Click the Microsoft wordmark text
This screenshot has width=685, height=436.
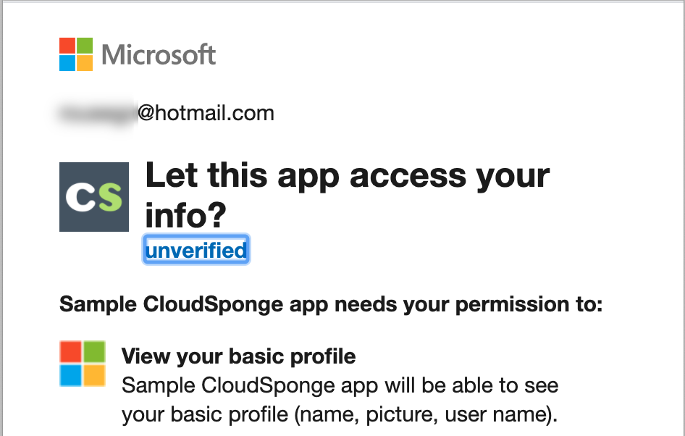coord(159,54)
